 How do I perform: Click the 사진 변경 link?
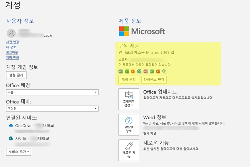(12, 42)
